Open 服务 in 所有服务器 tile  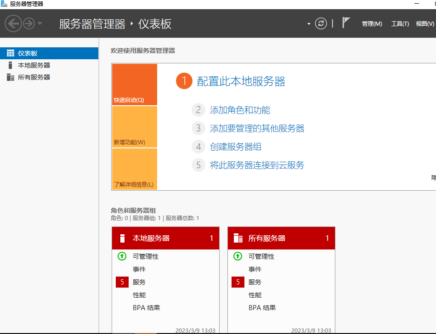[255, 282]
